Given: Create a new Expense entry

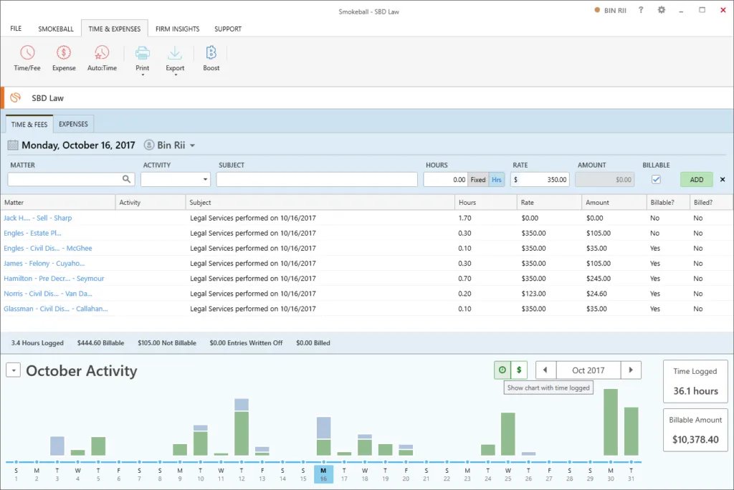Looking at the screenshot, I should 64,57.
